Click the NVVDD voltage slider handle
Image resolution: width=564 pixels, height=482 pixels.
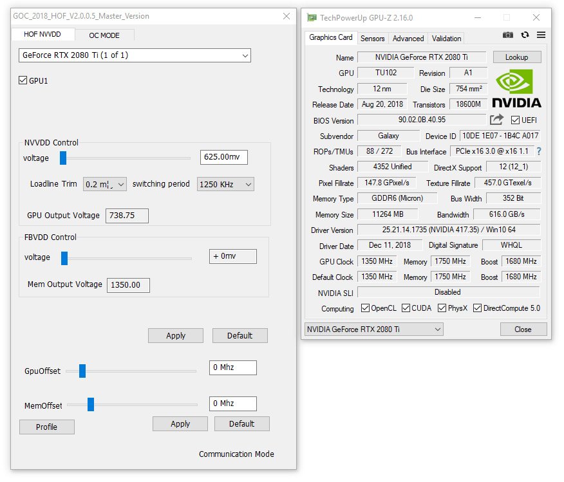[x=63, y=158]
